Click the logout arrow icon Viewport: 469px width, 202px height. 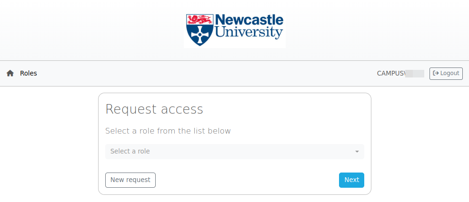[x=436, y=73]
